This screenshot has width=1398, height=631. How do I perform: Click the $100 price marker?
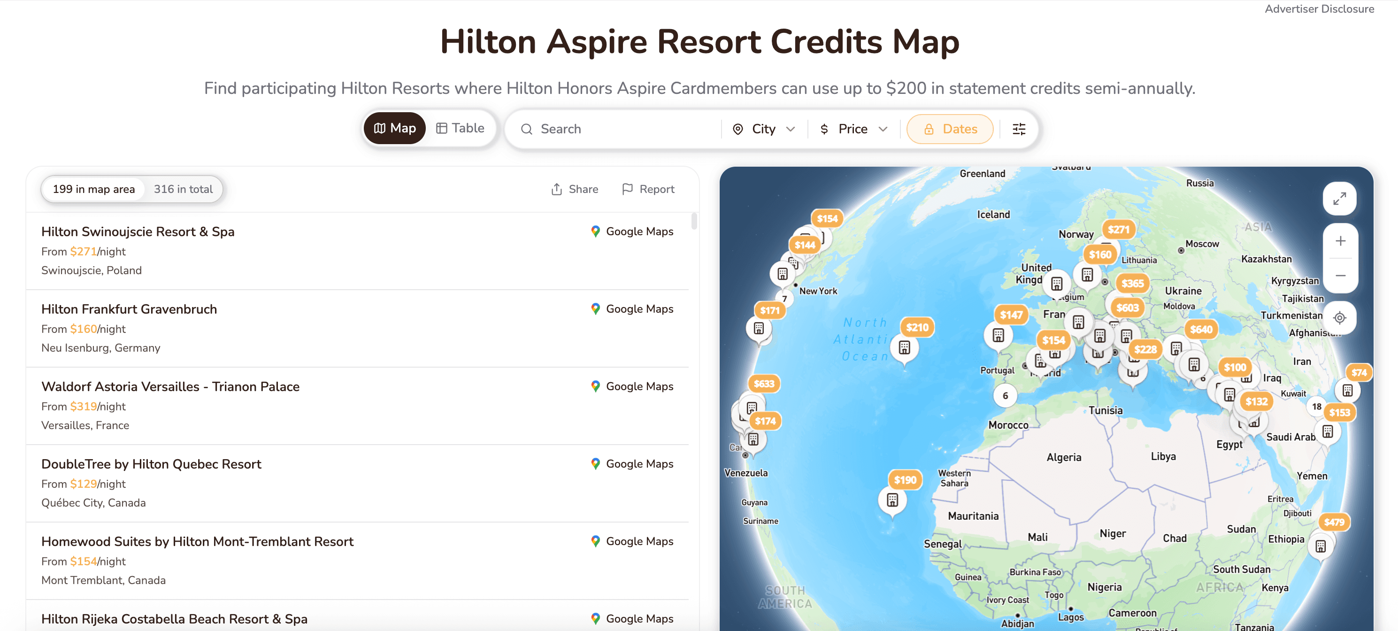coord(1235,367)
